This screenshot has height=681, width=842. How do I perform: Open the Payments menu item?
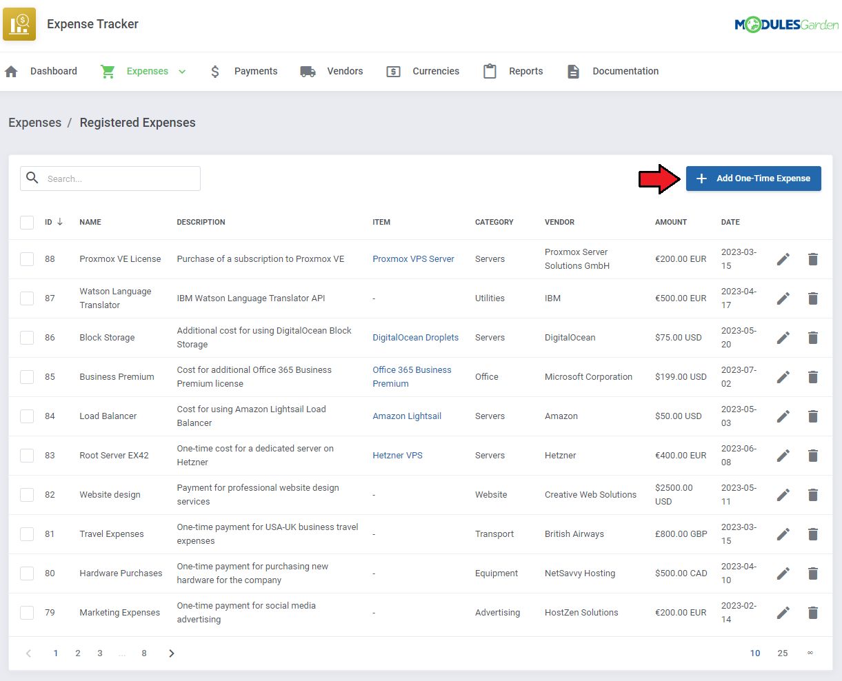[x=256, y=72]
